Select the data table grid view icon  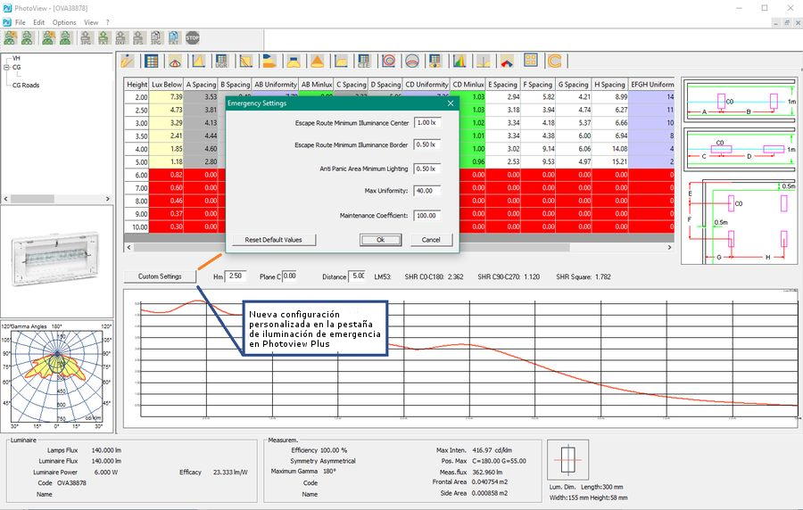coord(152,62)
